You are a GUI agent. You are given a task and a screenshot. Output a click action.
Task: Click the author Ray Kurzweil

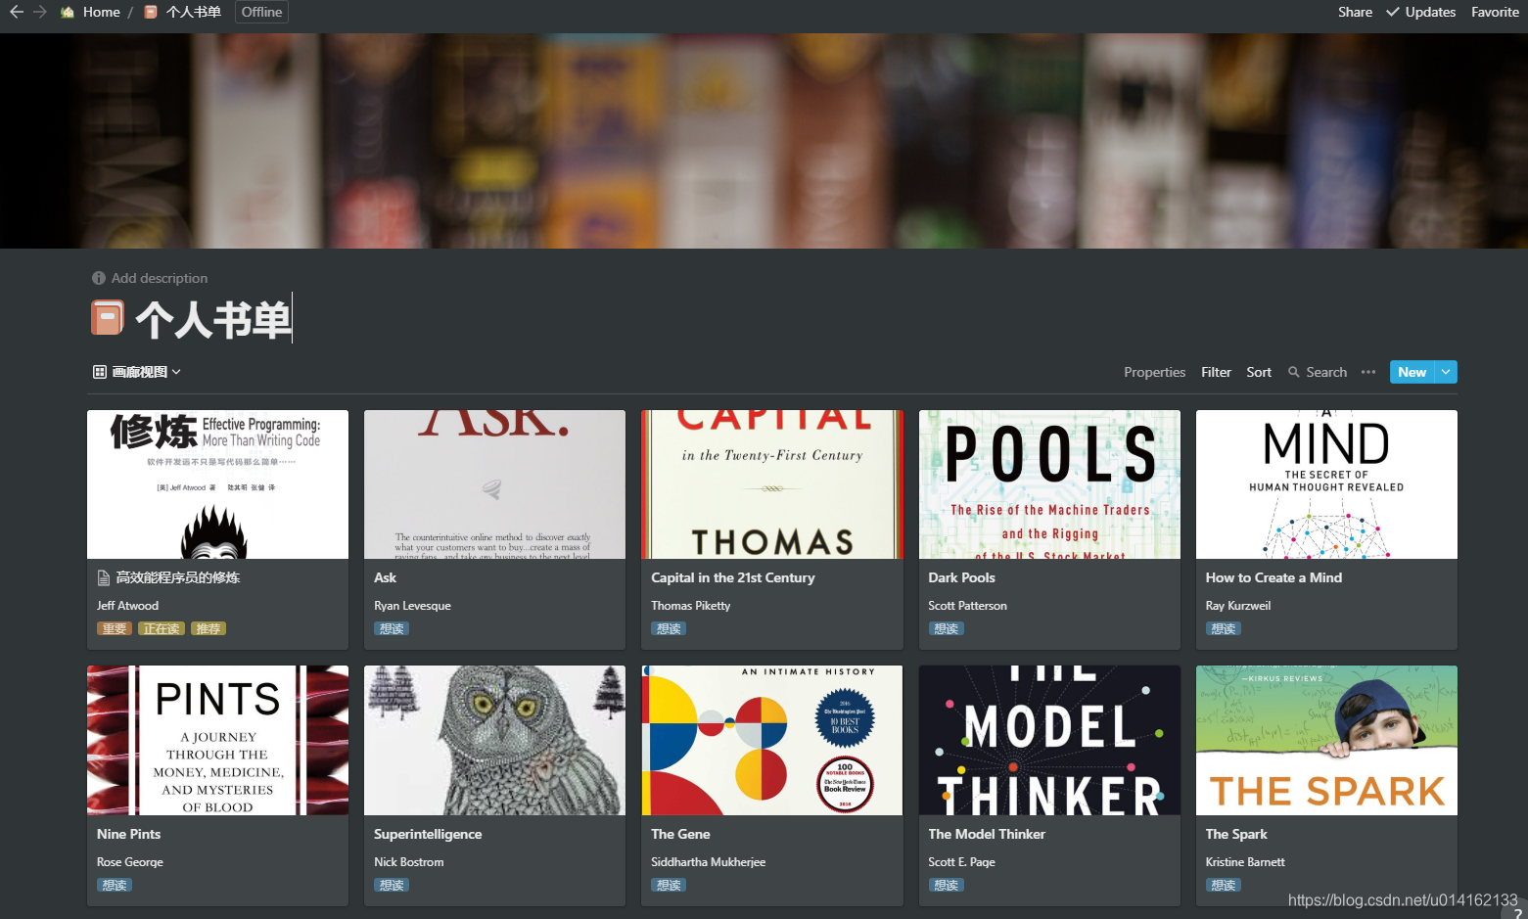coord(1238,606)
